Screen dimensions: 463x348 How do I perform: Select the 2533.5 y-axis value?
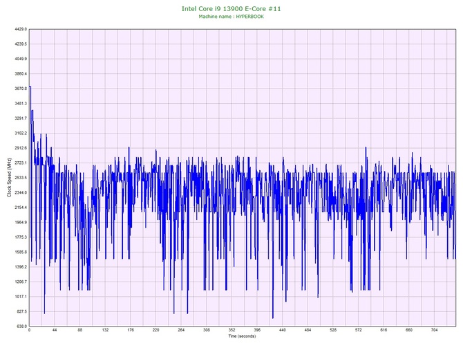point(21,178)
